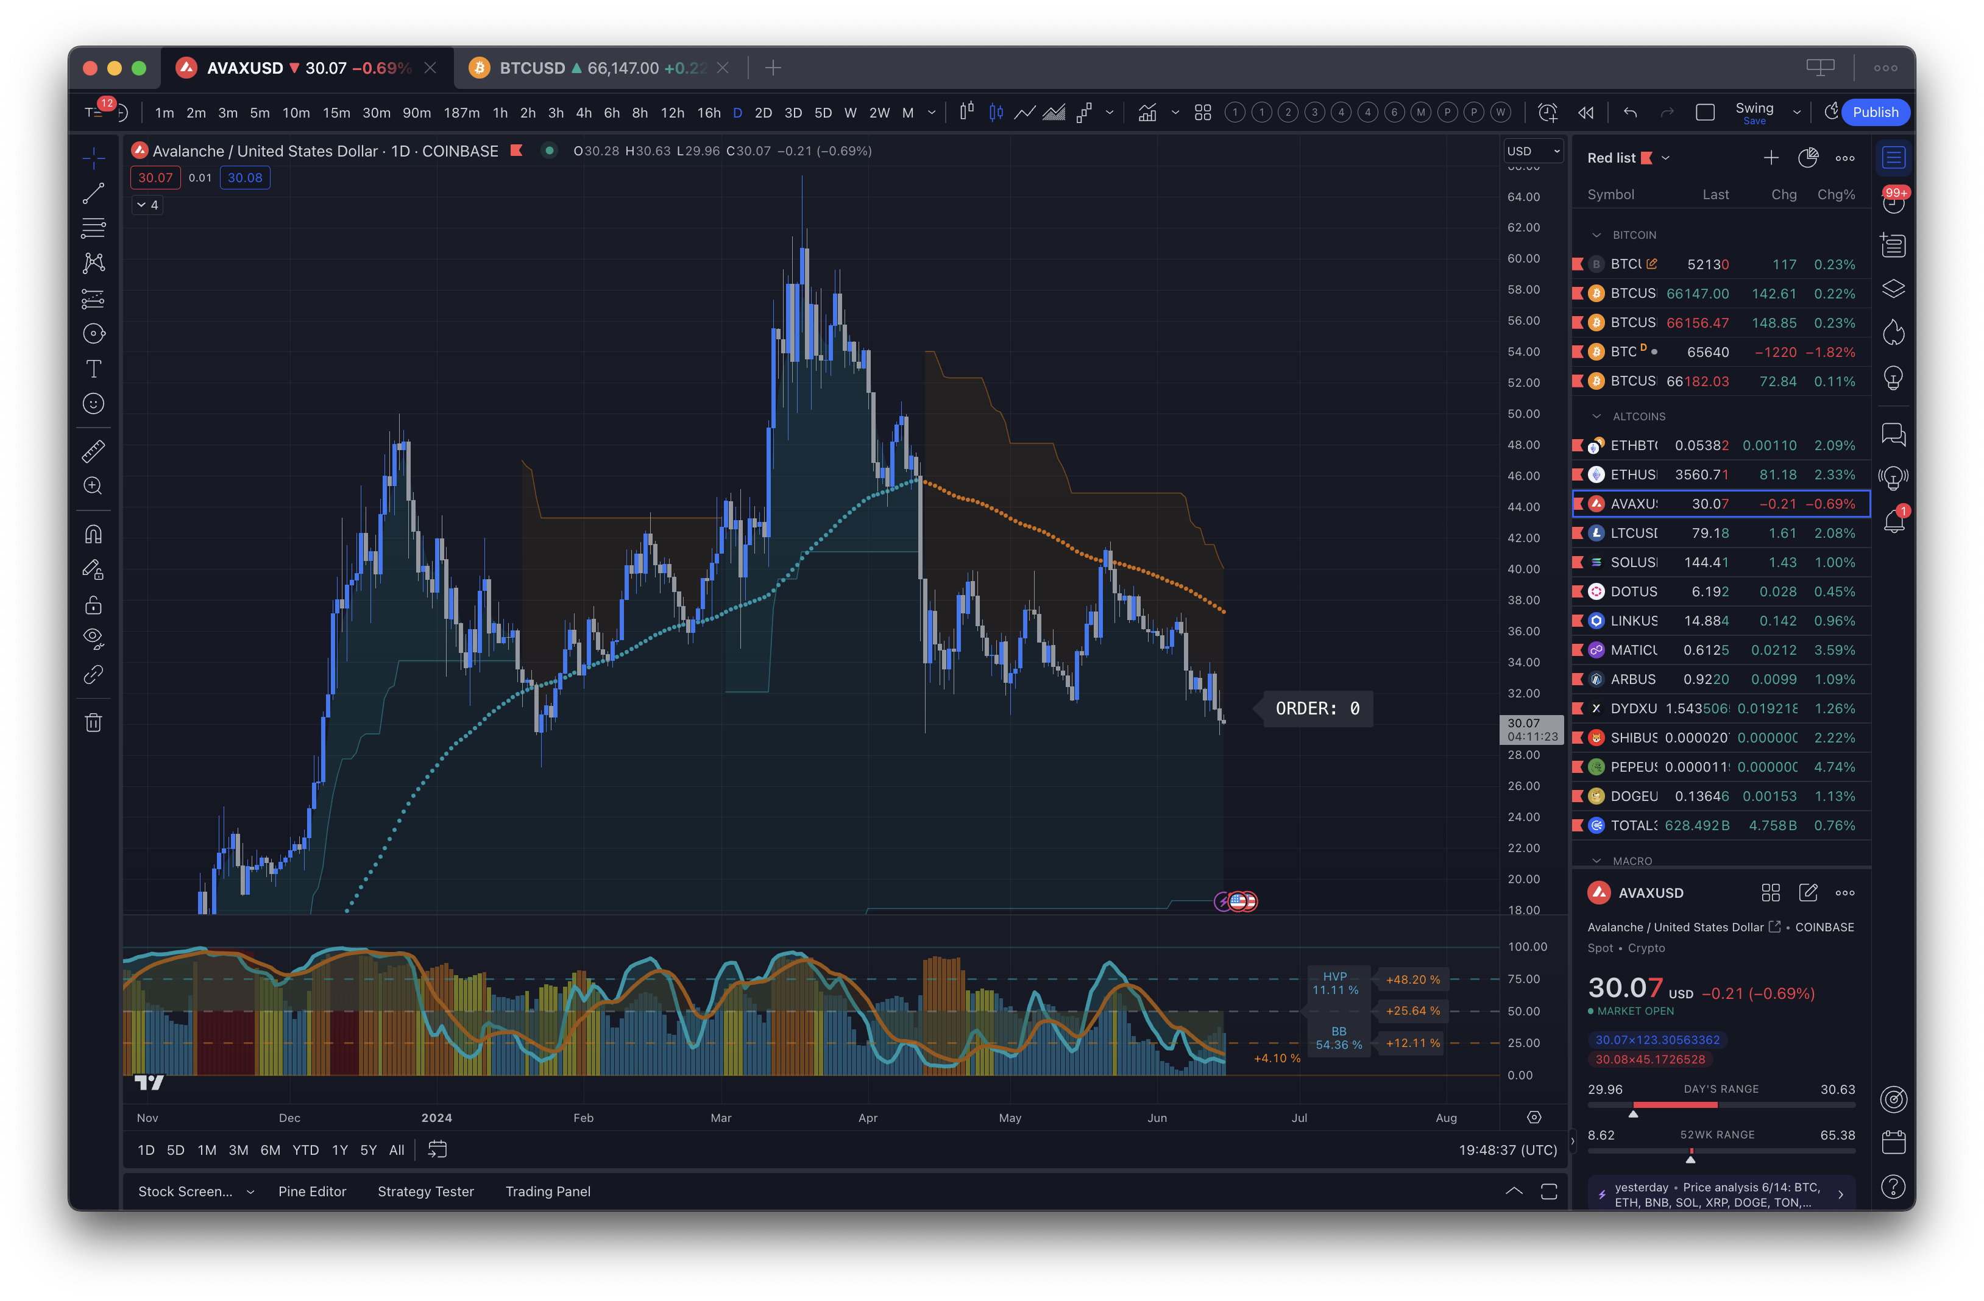Open the alerts bell icon
This screenshot has height=1301, width=1984.
coord(1893,522)
